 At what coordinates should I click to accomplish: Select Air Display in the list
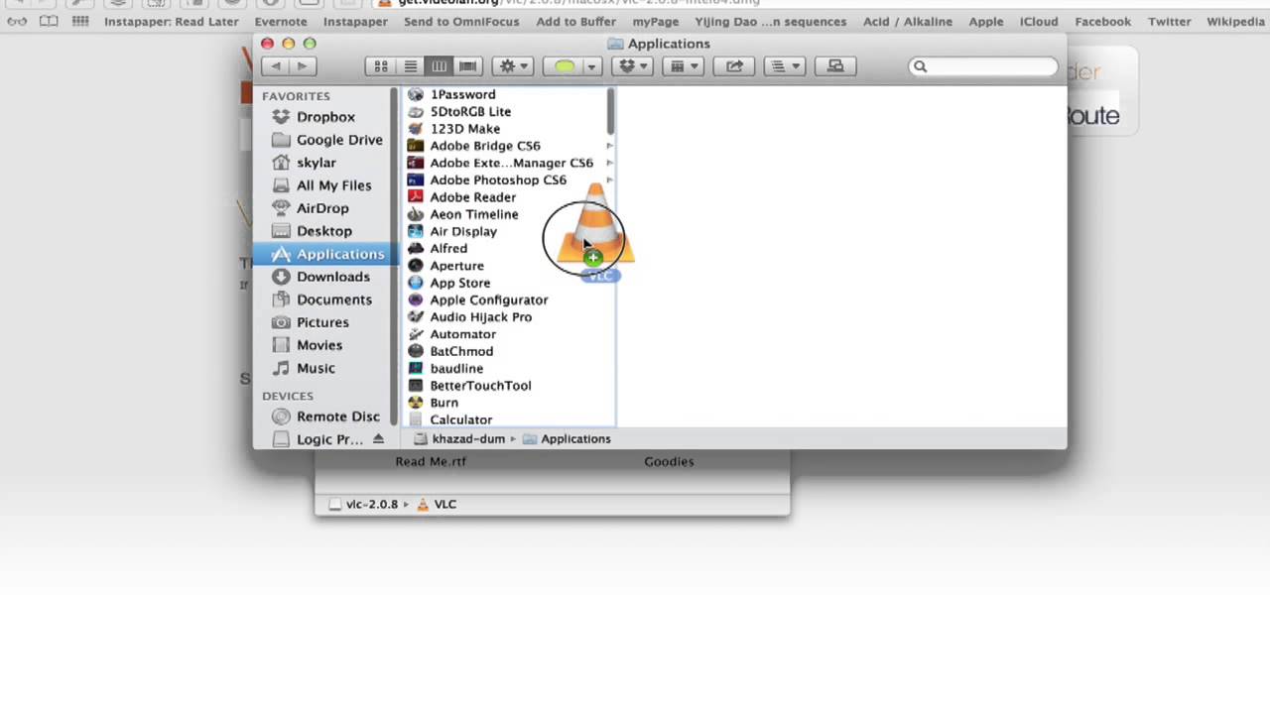(x=463, y=231)
